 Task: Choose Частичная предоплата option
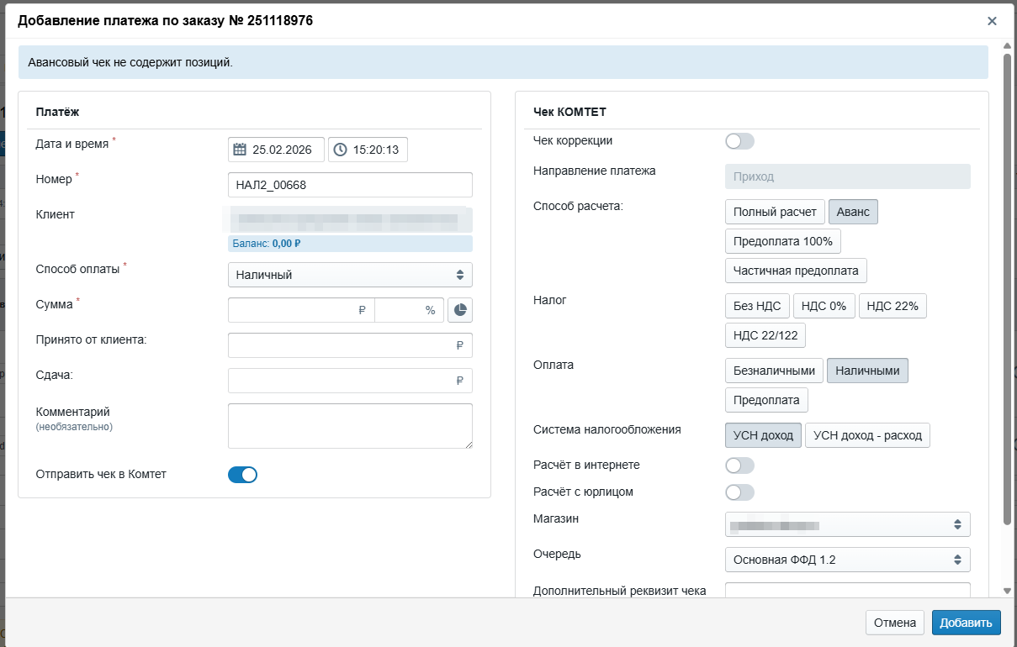point(796,271)
